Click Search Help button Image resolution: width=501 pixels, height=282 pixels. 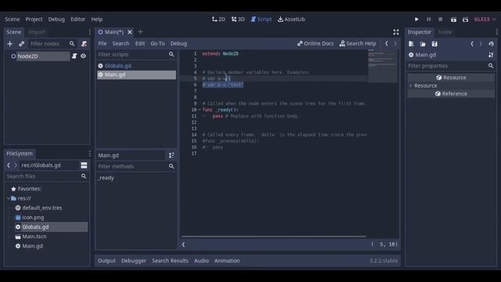358,44
